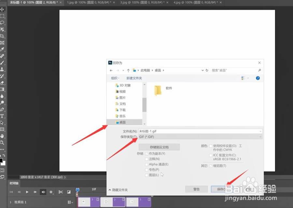This screenshot has height=208, width=293.
Task: Check the Alpha 通道(E) checkbox
Action: pyautogui.click(x=147, y=165)
